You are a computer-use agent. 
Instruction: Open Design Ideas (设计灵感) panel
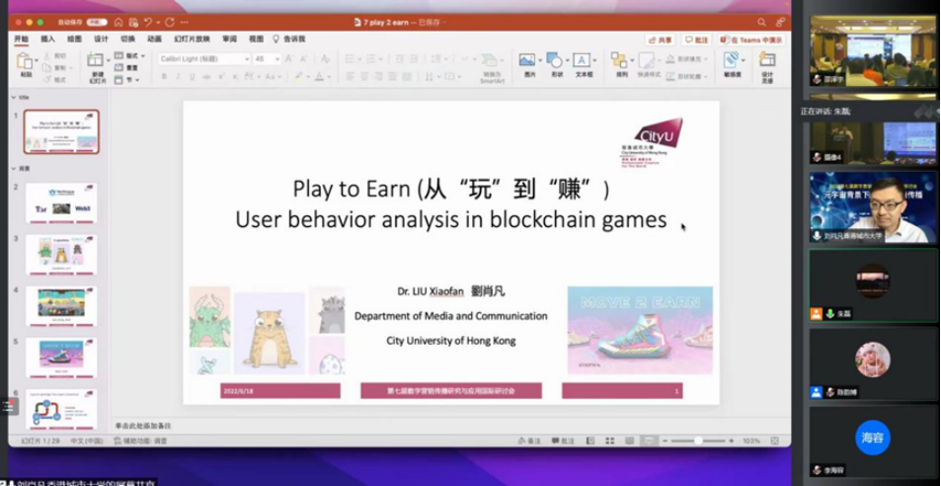[766, 63]
